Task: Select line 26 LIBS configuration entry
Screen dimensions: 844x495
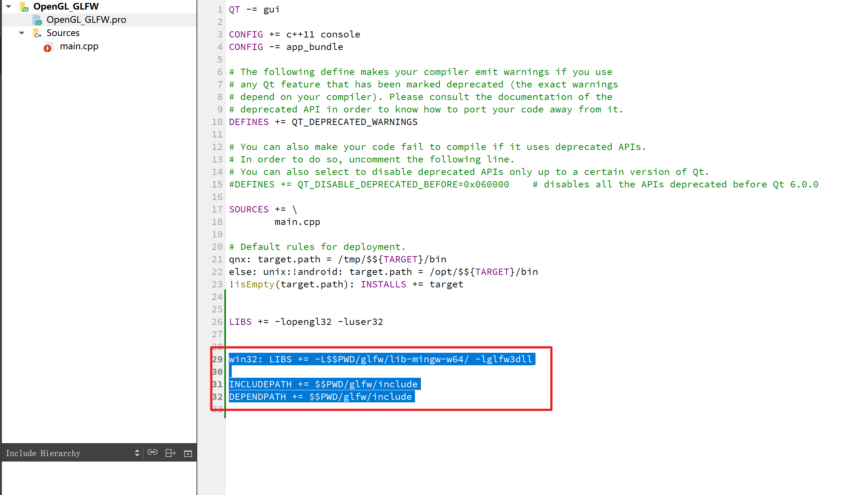Action: [306, 322]
